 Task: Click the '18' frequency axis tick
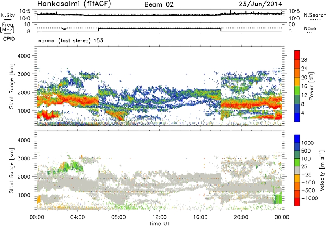27,24
